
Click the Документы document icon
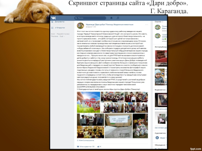click(52, 22)
